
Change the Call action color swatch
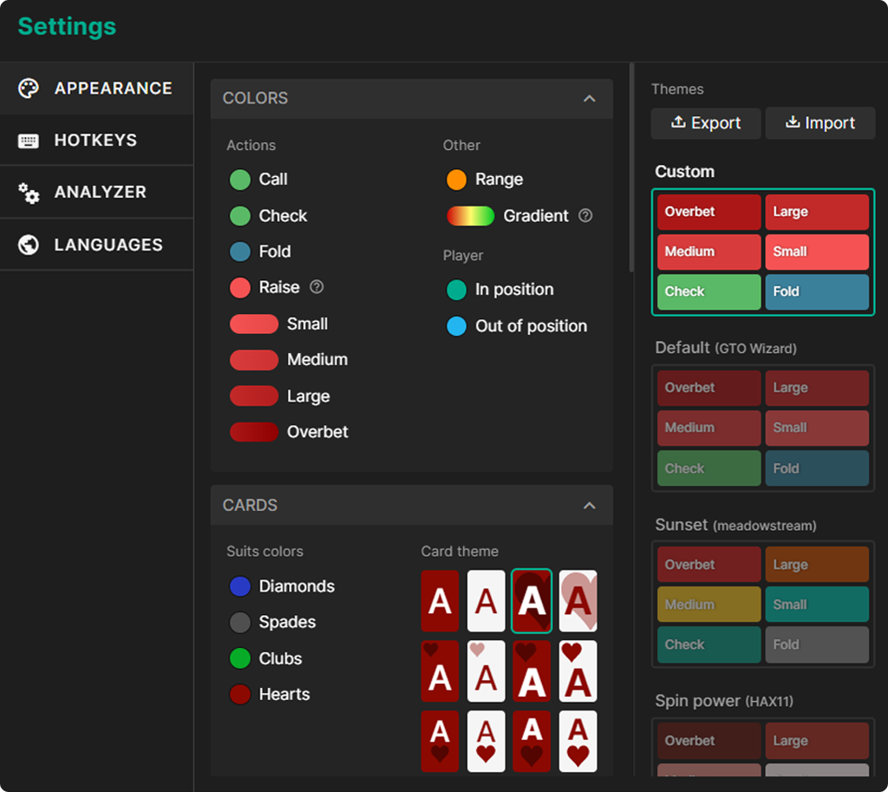[x=240, y=180]
